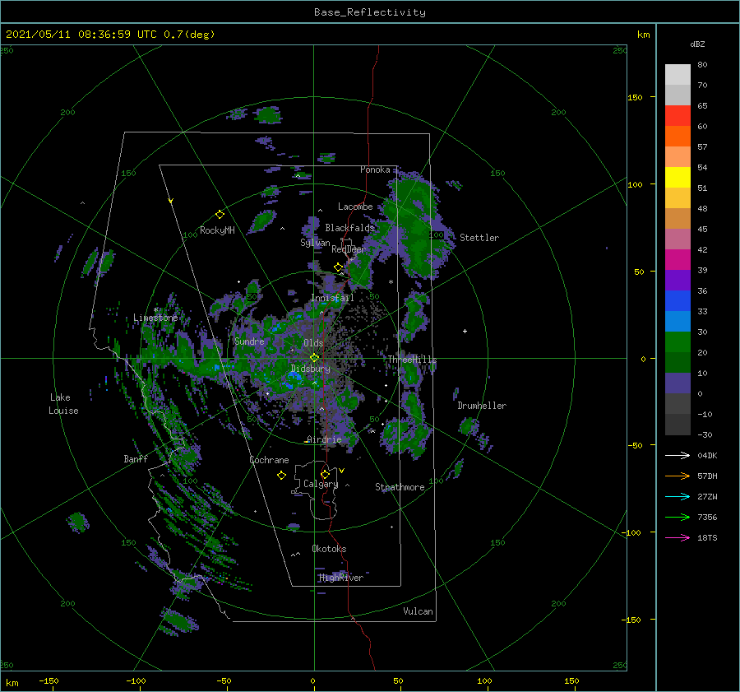
Task: Click the Stettler city label
Action: point(479,238)
